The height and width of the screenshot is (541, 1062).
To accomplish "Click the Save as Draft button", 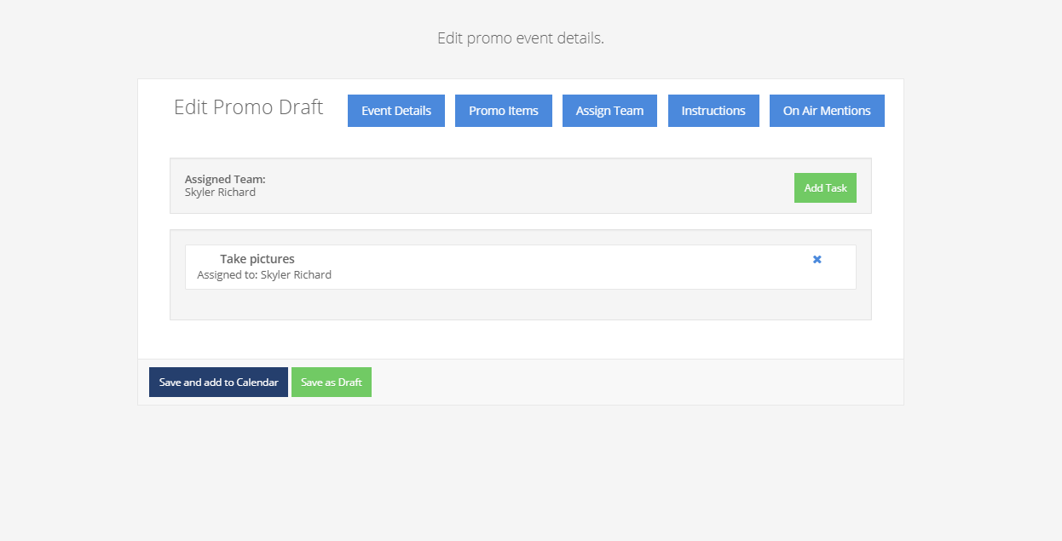I will point(332,383).
